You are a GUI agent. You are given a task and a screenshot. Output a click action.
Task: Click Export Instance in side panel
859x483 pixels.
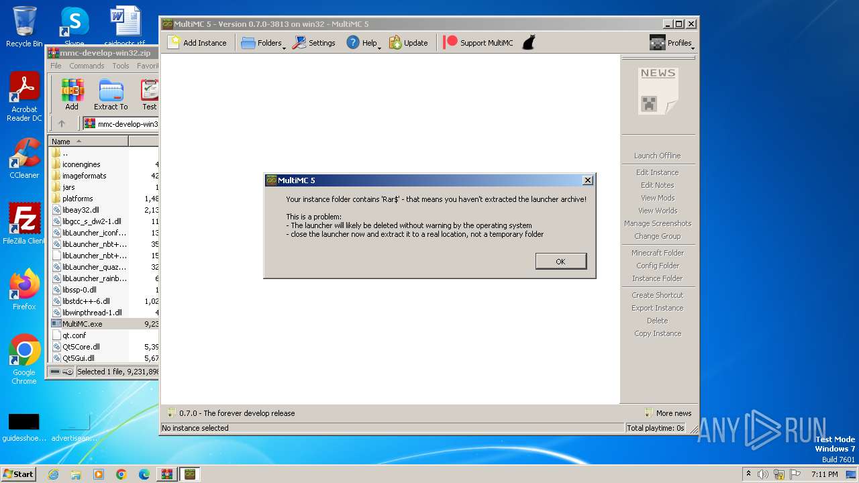pyautogui.click(x=658, y=308)
